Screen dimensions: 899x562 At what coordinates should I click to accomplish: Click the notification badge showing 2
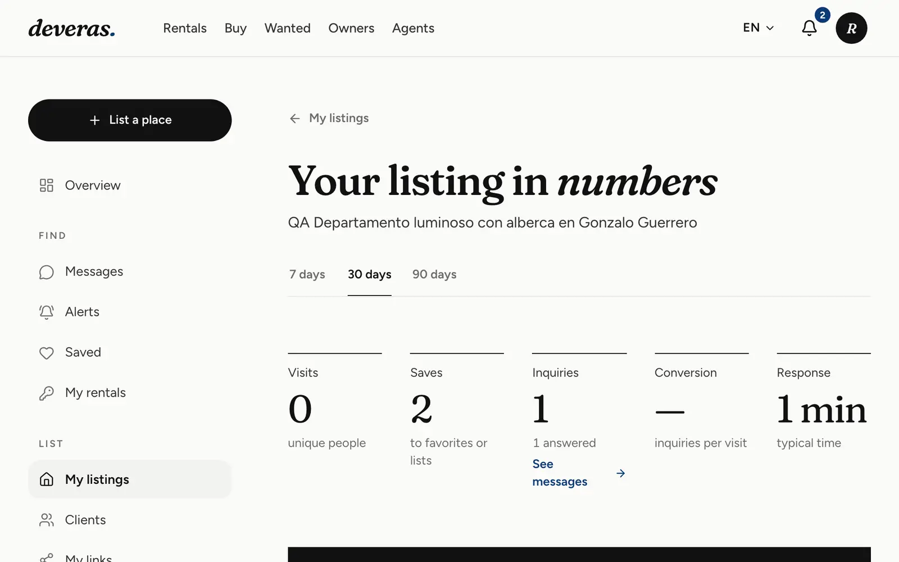pyautogui.click(x=823, y=15)
